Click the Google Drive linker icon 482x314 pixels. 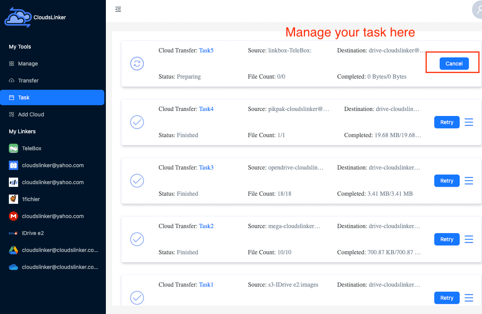(13, 250)
